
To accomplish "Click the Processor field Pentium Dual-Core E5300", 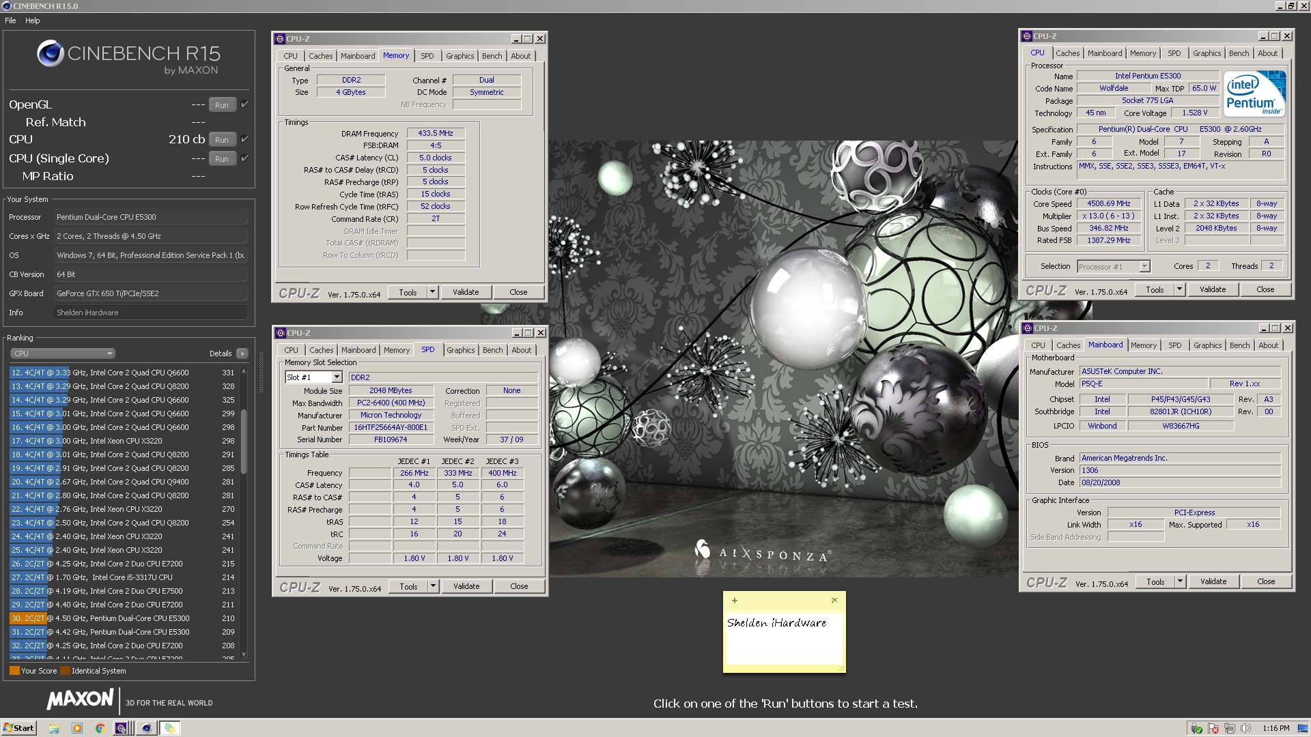I will point(151,217).
